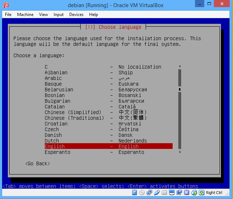
Task: Select Danish in the language list
Action: pyautogui.click(x=109, y=135)
